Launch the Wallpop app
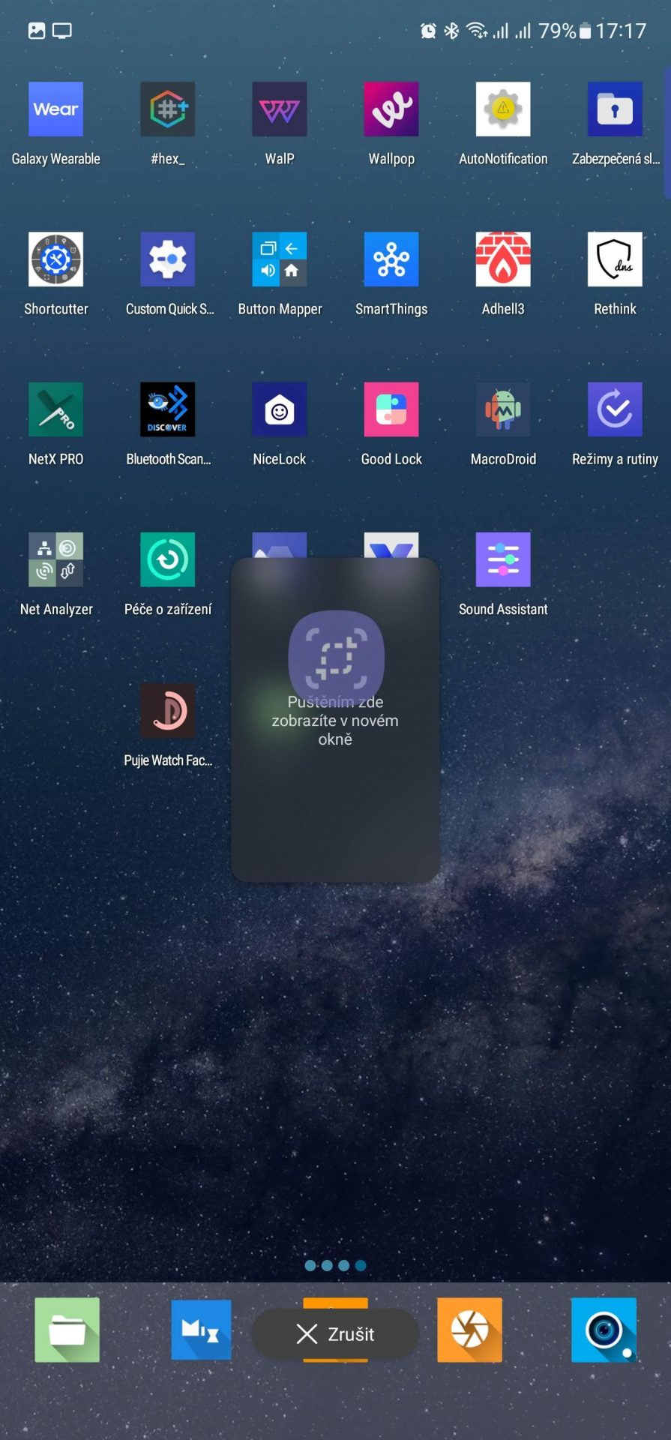 pyautogui.click(x=391, y=109)
